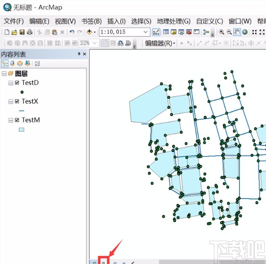Uncheck the TestM layer visibility checkbox
Screen dimensions: 266x264
17,120
